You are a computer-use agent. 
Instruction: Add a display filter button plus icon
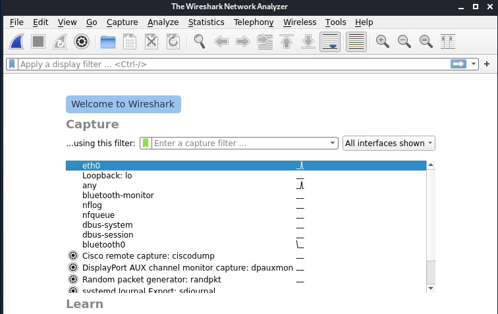(x=487, y=64)
